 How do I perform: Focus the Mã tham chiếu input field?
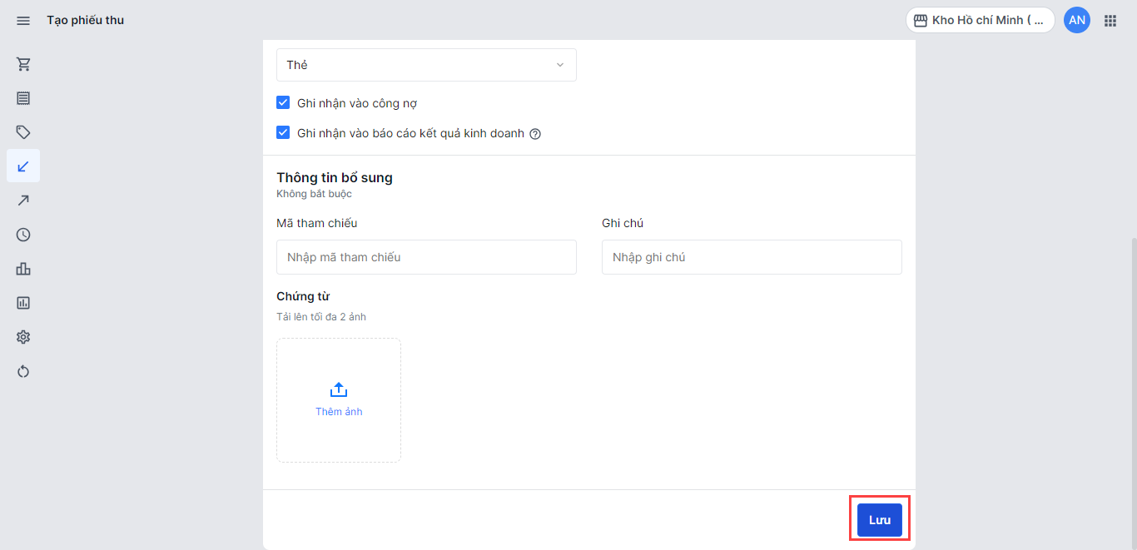click(x=426, y=257)
